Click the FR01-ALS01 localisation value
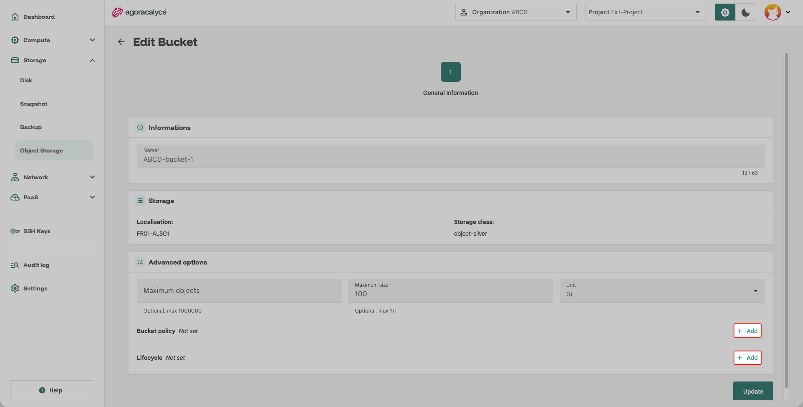 [153, 234]
